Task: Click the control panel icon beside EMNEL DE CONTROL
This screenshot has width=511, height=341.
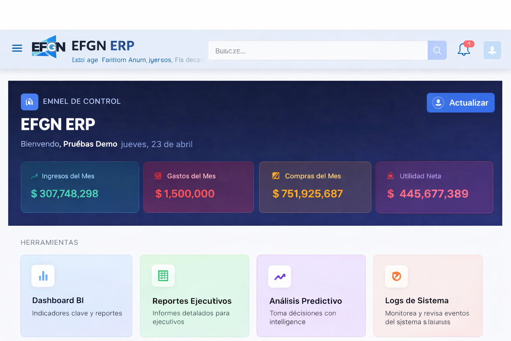Action: [29, 102]
